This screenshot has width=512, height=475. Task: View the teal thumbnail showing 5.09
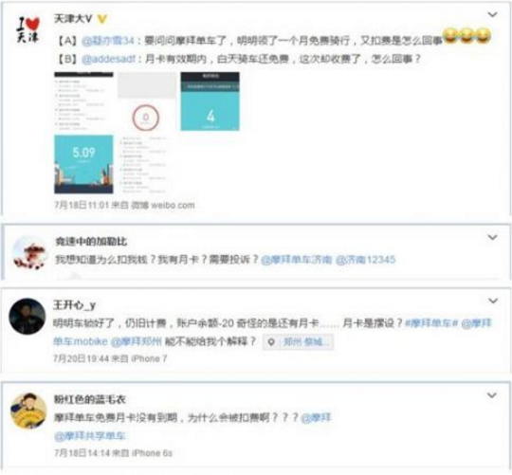point(84,164)
